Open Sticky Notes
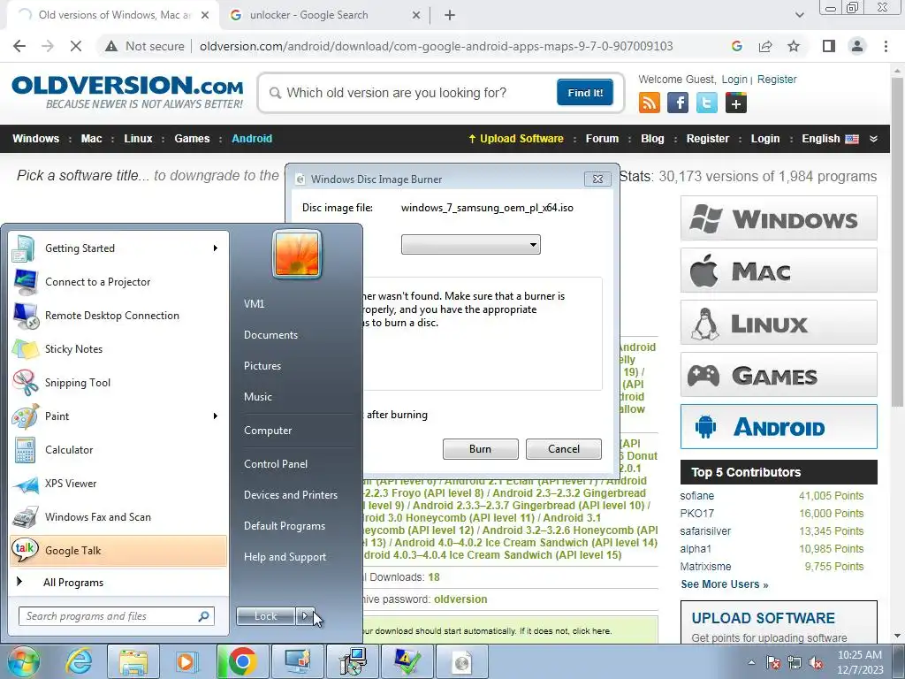This screenshot has width=905, height=679. point(118,348)
